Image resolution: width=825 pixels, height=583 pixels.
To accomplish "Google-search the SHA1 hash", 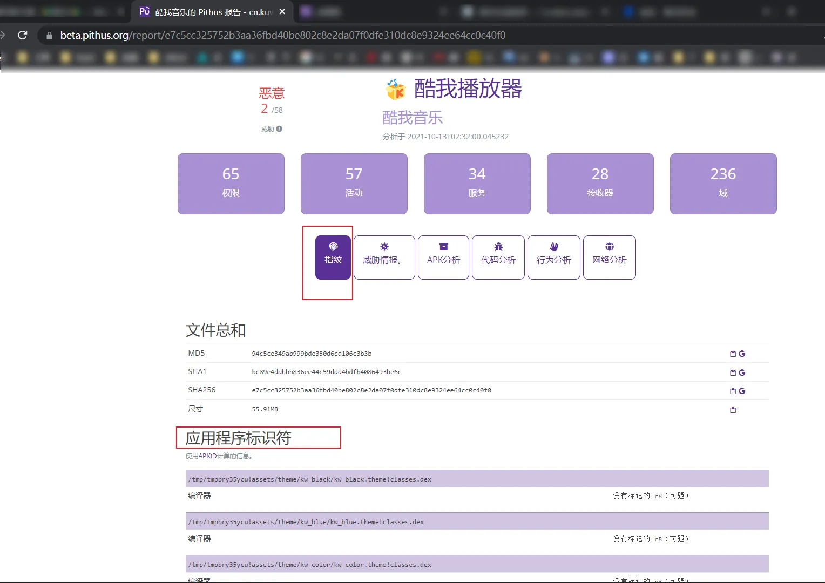I will tap(742, 372).
